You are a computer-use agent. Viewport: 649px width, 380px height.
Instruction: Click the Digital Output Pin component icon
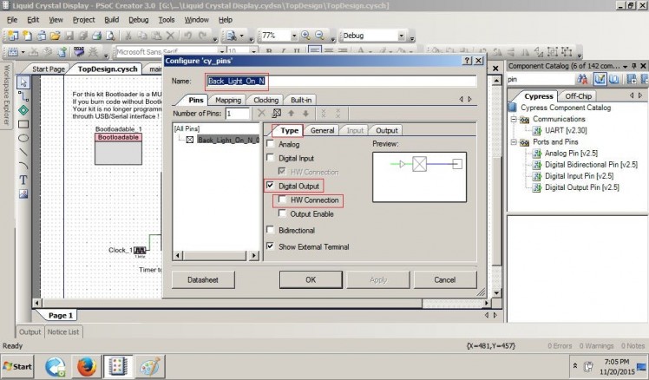point(537,187)
